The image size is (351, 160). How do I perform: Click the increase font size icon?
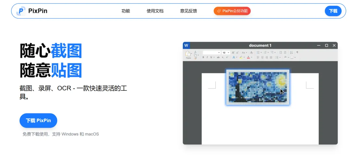click(233, 52)
